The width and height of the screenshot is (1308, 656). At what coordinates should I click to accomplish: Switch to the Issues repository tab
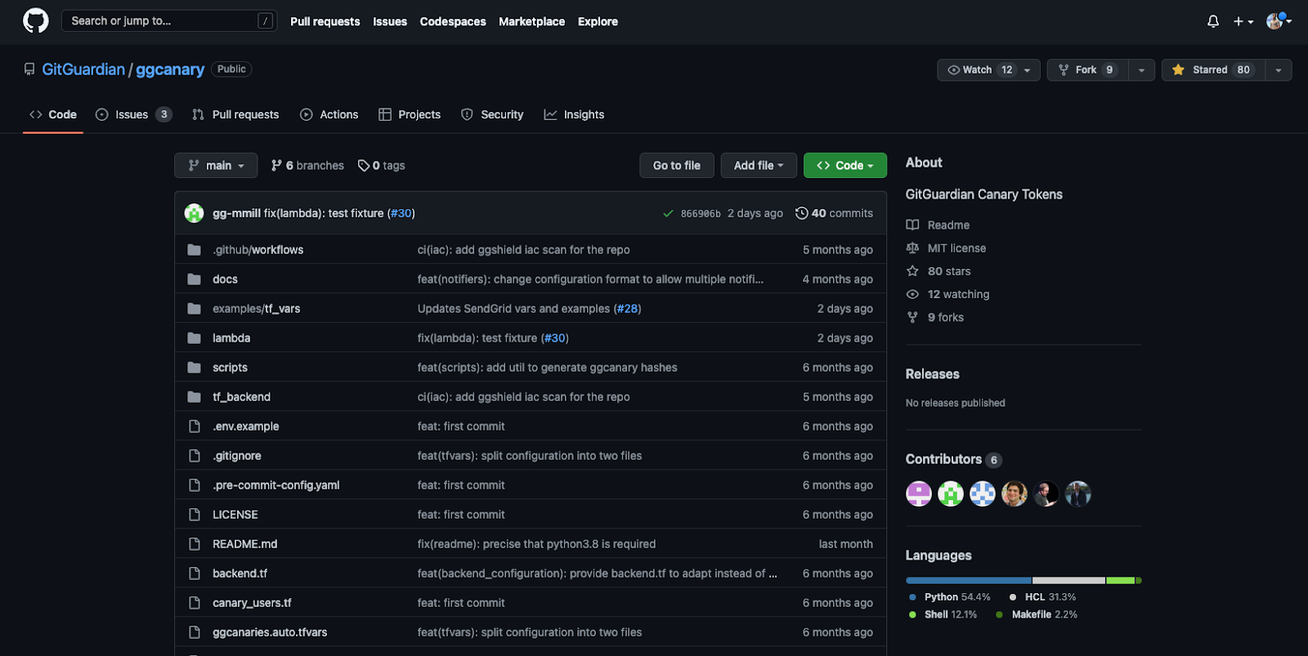pos(133,115)
